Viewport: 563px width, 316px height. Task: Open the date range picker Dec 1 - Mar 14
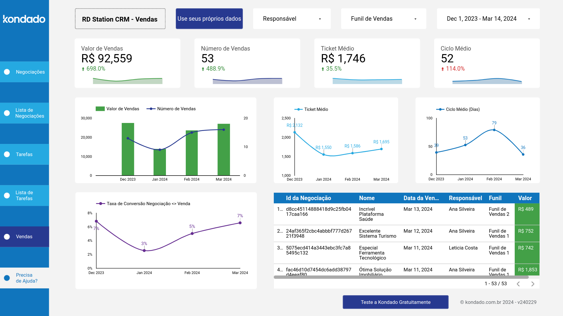tap(488, 19)
